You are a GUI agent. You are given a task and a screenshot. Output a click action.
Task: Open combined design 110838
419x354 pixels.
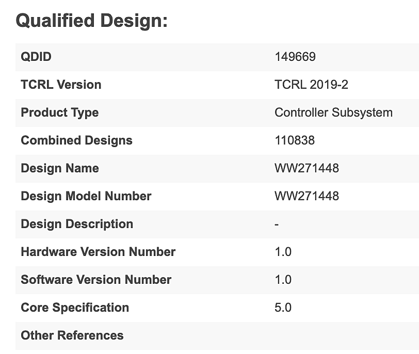(x=295, y=140)
